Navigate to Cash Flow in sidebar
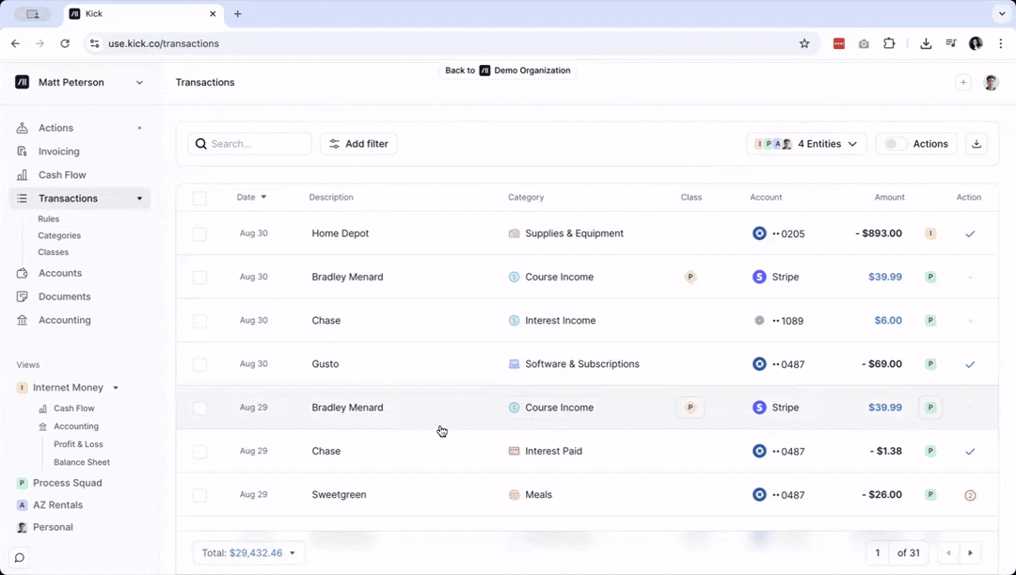Image resolution: width=1016 pixels, height=575 pixels. point(62,175)
